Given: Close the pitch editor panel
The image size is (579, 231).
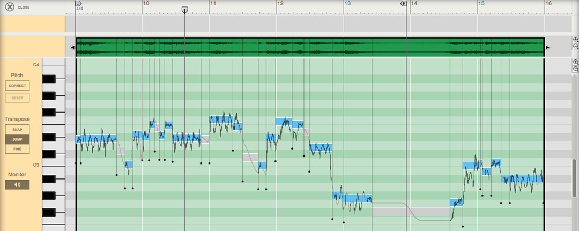Looking at the screenshot, I should [10, 7].
